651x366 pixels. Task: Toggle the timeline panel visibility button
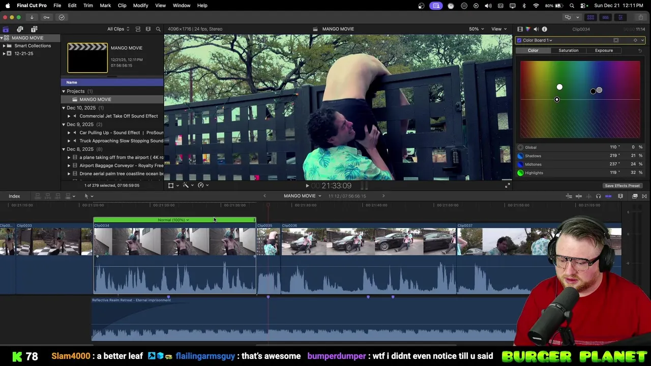coord(605,17)
